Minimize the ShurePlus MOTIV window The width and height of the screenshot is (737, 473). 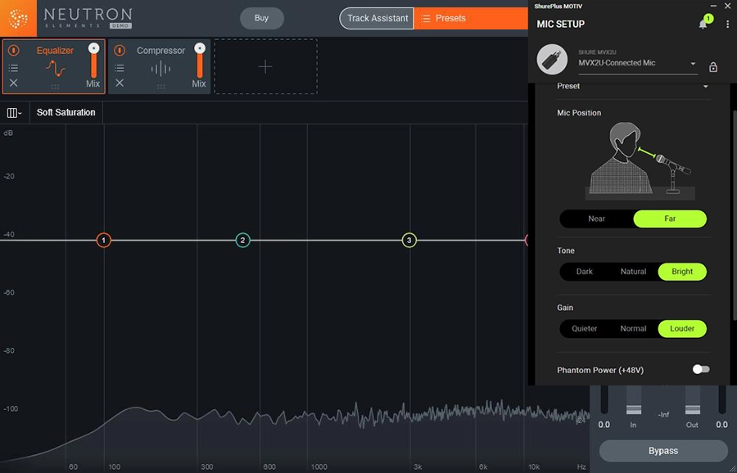713,6
